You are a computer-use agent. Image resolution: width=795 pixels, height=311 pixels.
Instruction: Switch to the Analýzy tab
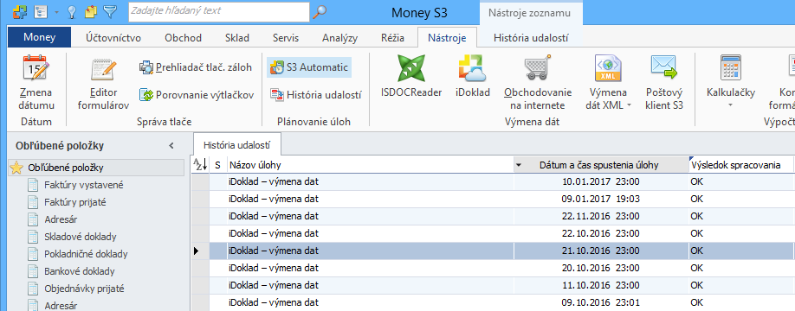(x=339, y=38)
